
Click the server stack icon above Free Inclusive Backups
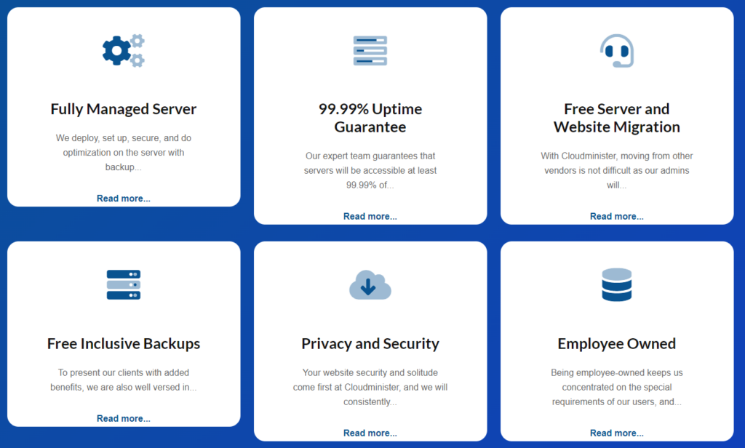[x=124, y=284]
